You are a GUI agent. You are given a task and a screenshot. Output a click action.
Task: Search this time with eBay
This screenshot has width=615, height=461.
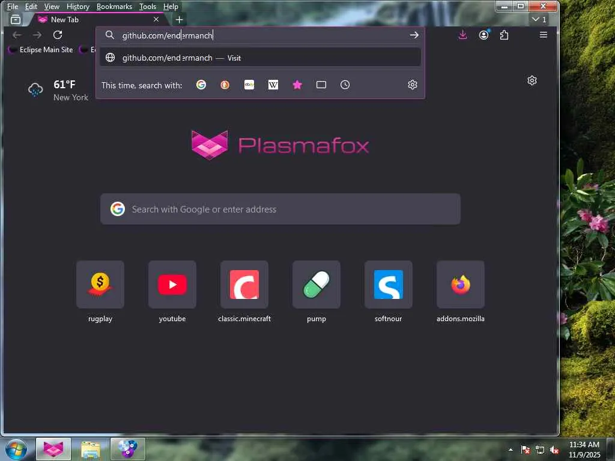pyautogui.click(x=249, y=85)
